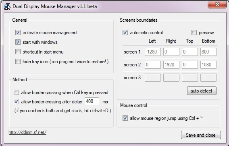This screenshot has width=229, height=146.
Task: Enable shortcut in start menu
Action: [18, 52]
